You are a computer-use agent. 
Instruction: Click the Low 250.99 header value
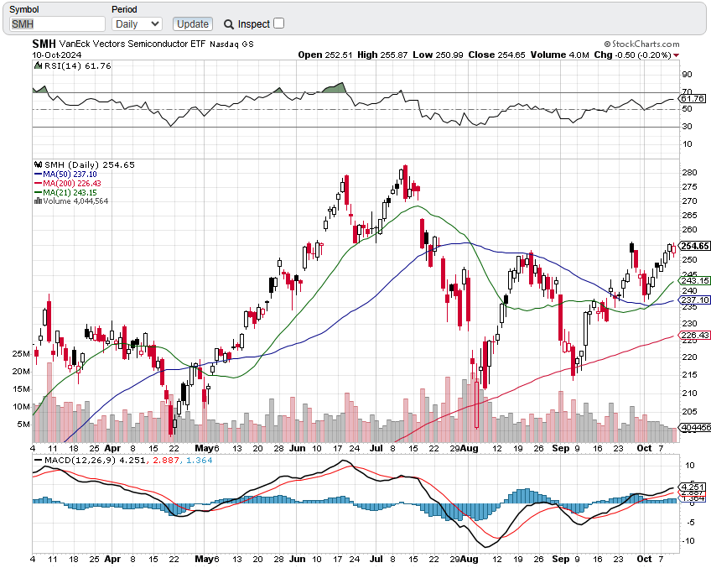[438, 55]
